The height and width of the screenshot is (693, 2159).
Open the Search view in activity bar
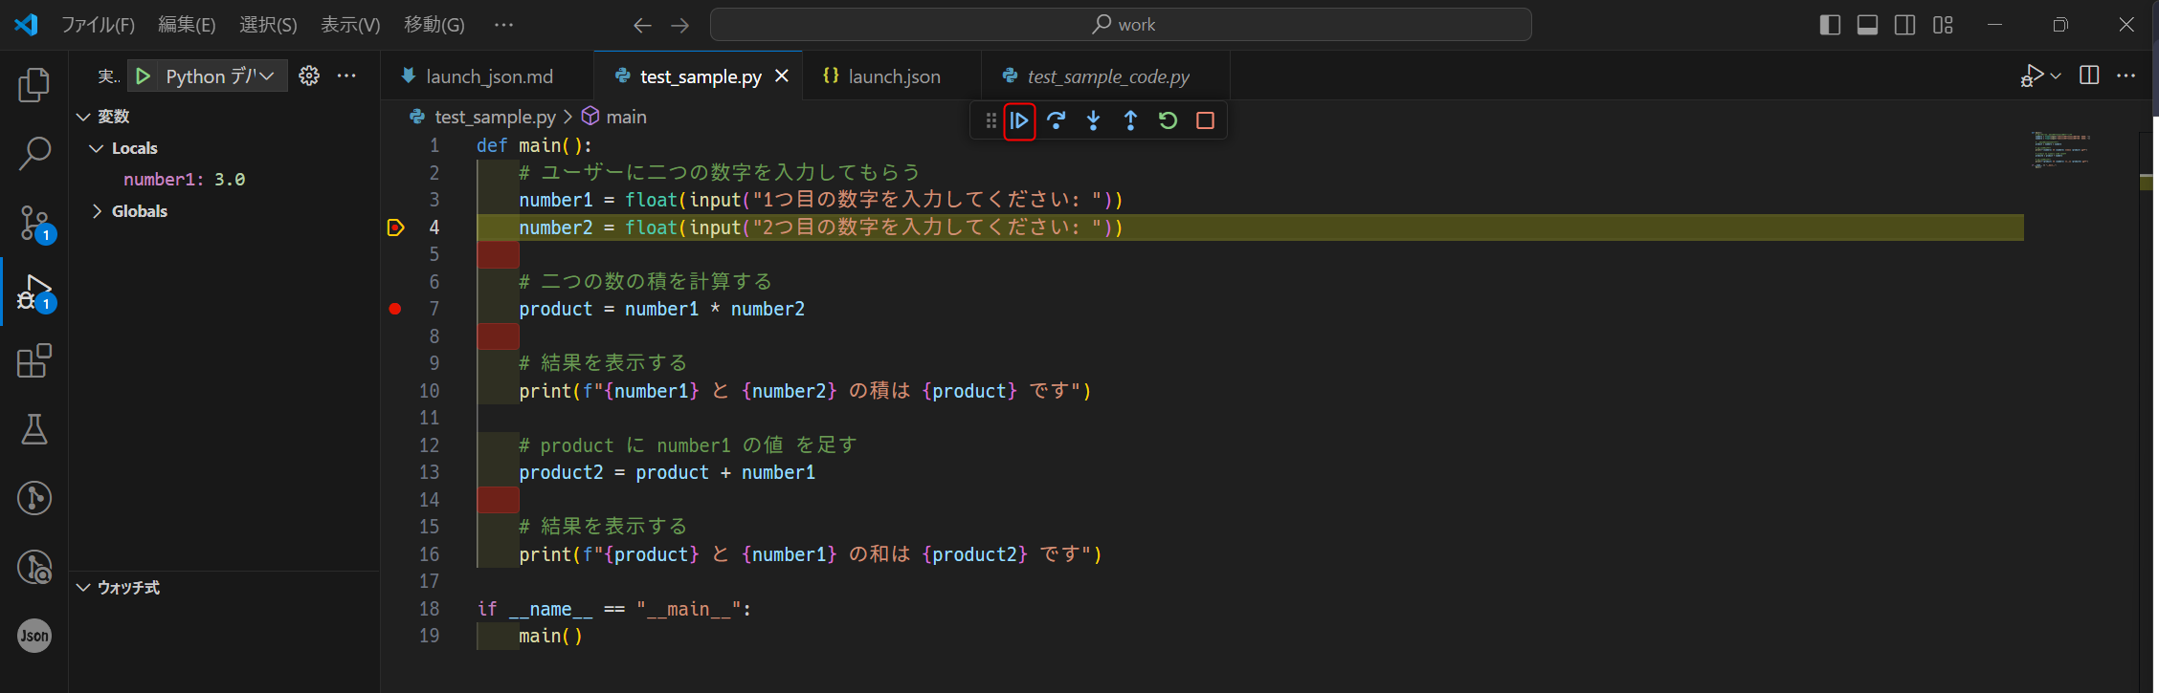tap(34, 153)
